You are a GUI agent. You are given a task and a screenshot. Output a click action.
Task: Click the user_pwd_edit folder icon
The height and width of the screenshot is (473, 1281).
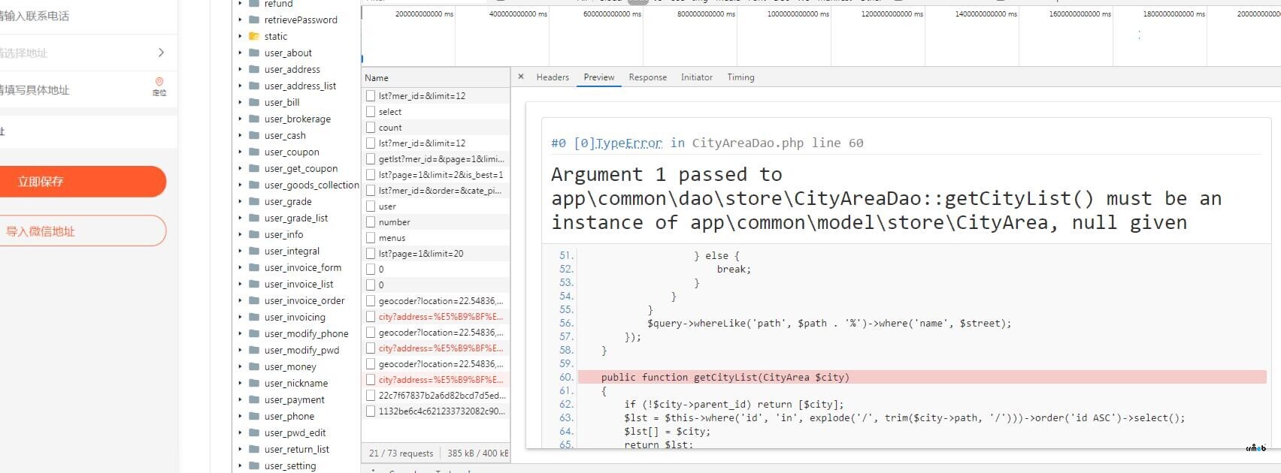click(x=254, y=432)
